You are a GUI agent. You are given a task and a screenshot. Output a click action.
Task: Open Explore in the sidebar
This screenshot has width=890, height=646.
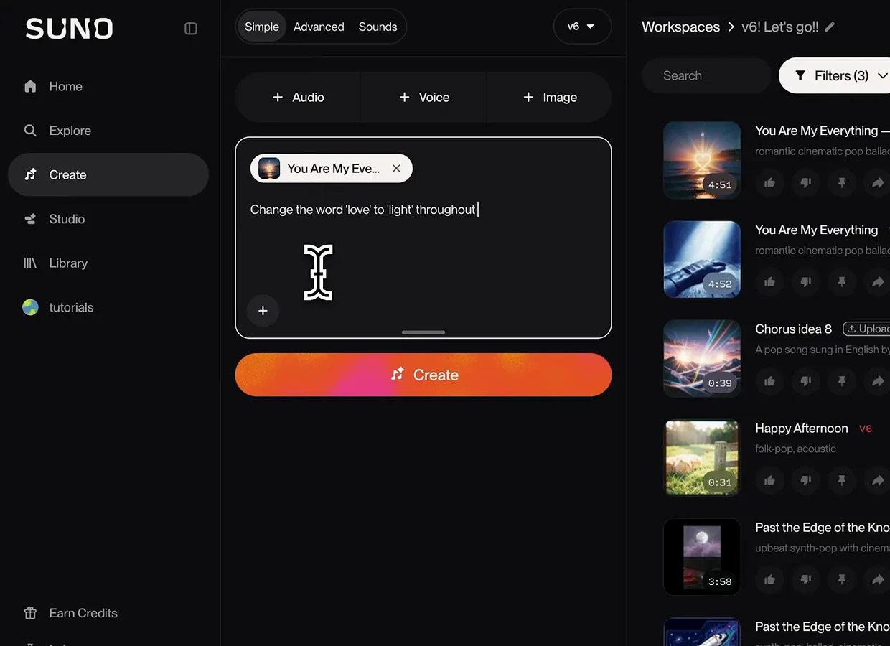[x=108, y=131]
